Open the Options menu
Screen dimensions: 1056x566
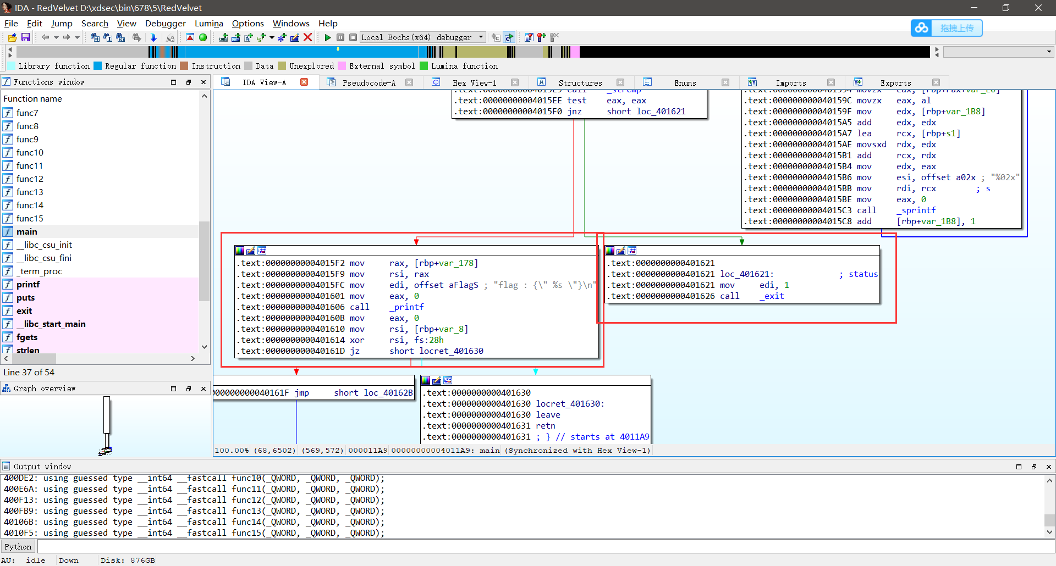[x=248, y=23]
